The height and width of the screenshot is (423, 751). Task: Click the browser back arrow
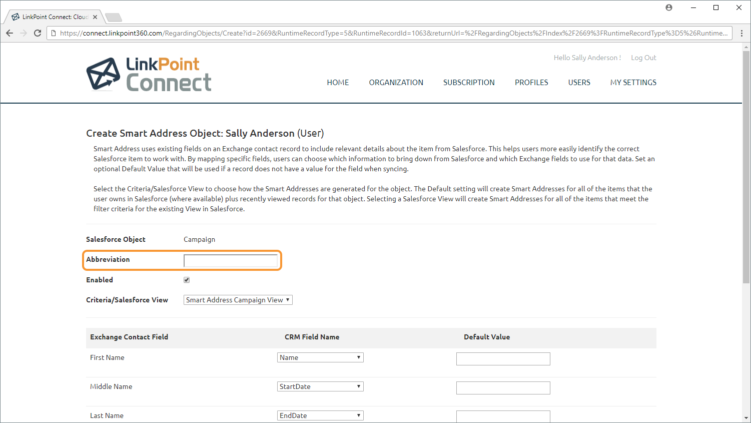10,33
